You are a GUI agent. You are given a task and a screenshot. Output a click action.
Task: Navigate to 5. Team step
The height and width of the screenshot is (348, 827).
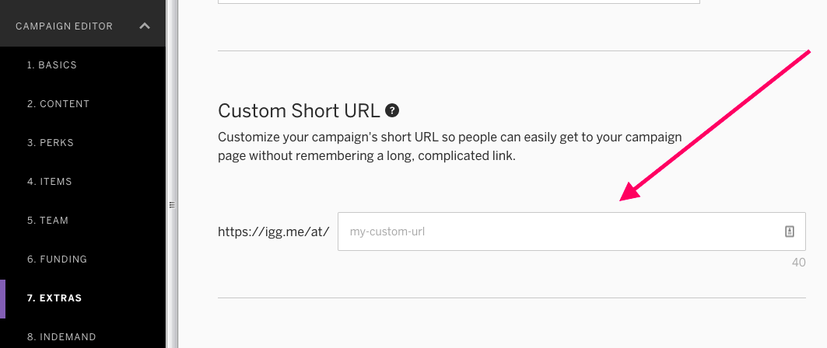tap(47, 220)
